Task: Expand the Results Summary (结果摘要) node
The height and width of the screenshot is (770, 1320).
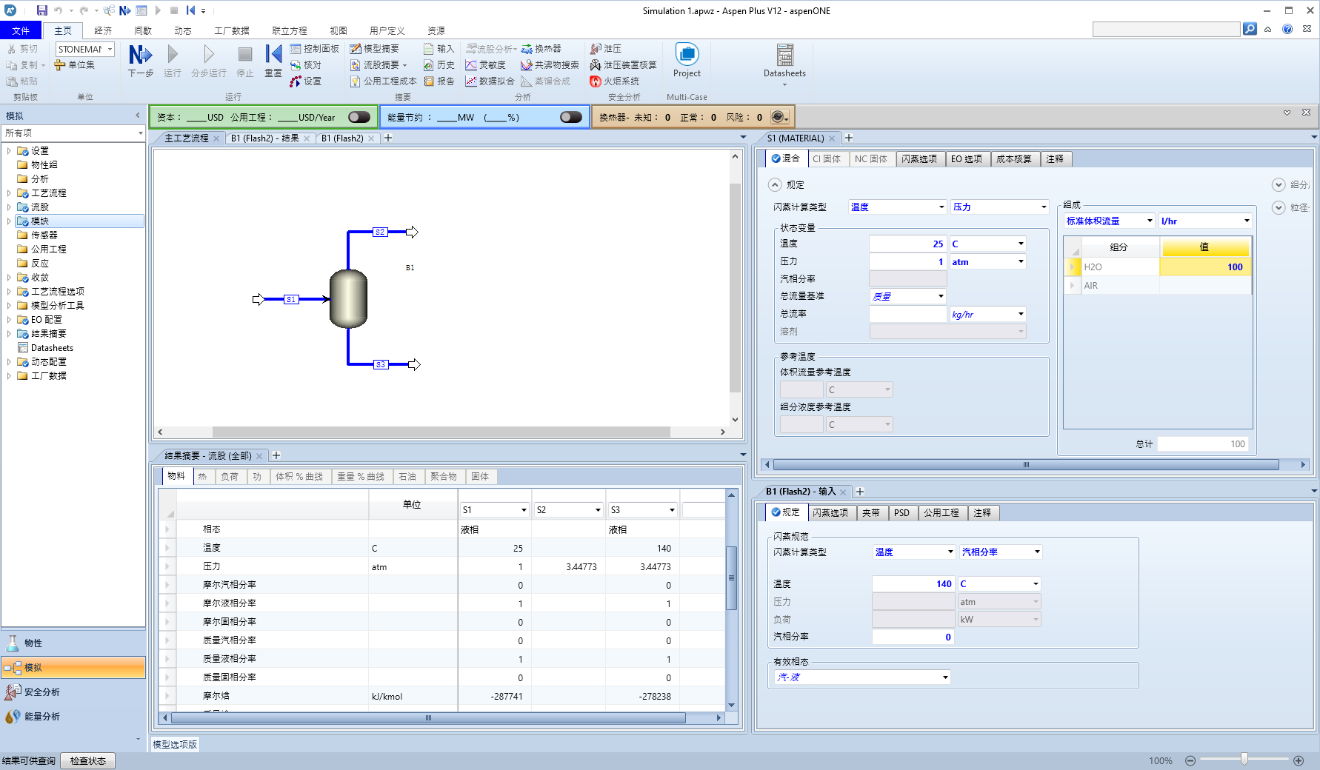Action: [9, 334]
